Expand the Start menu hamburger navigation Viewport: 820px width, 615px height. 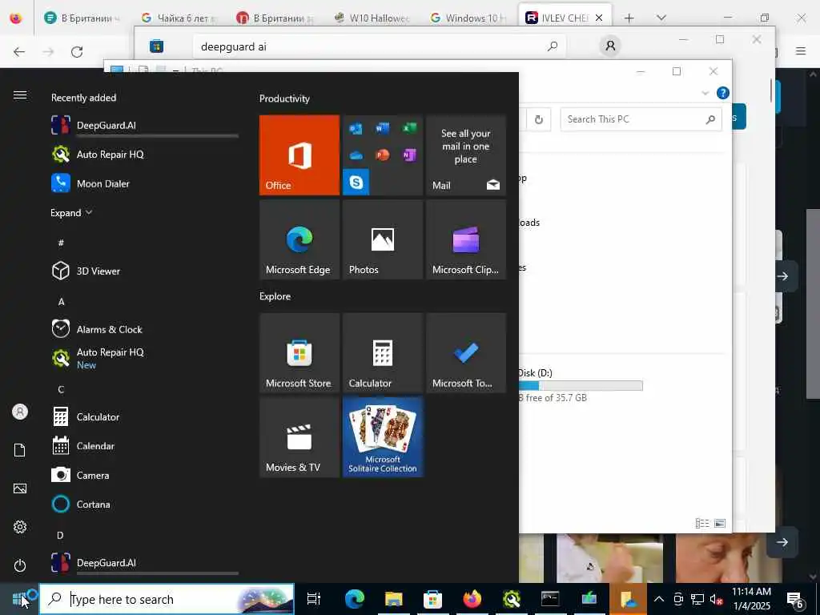pyautogui.click(x=20, y=95)
